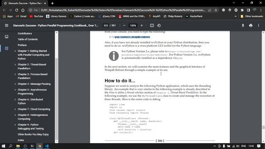Open Apps bookmark
Image resolution: width=265 pixels, height=149 pixels.
[x=8, y=17]
